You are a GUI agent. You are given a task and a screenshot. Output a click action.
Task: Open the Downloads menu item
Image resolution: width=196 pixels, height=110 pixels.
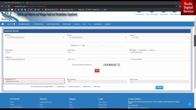67,24
